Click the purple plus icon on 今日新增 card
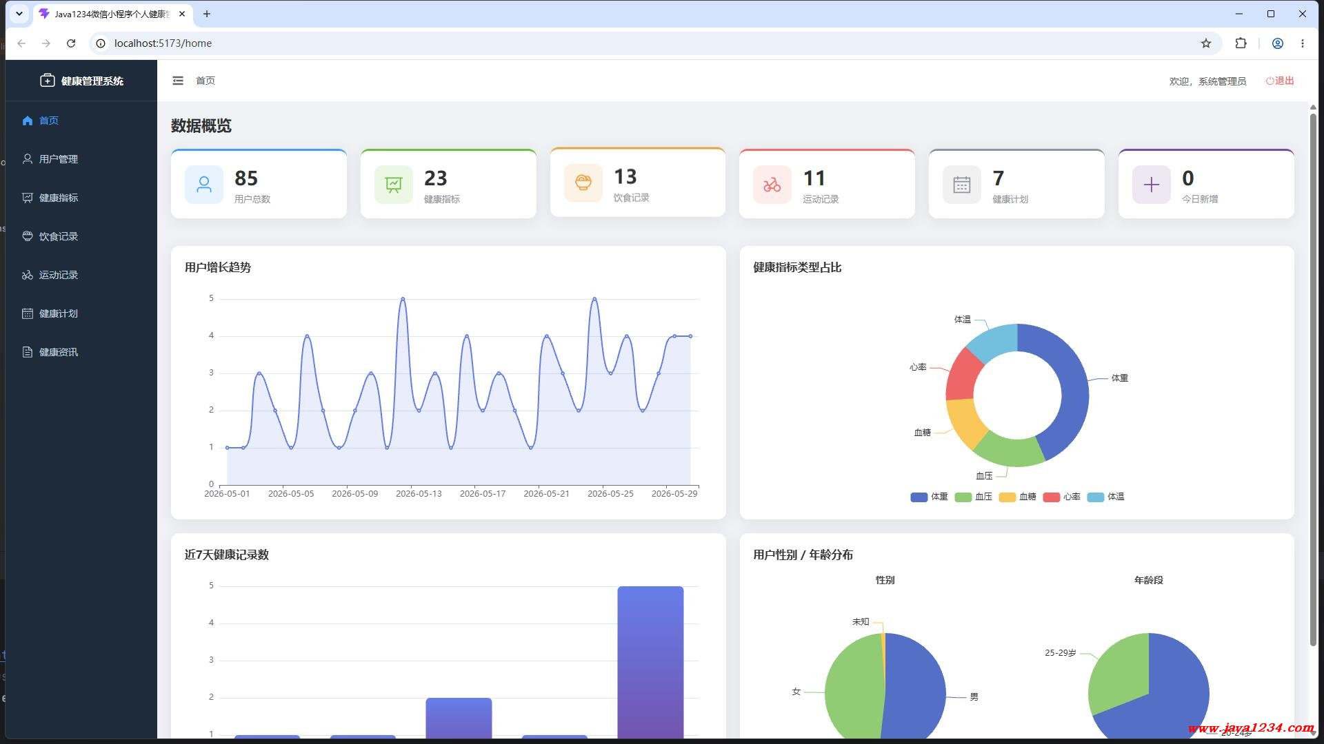This screenshot has width=1324, height=744. (1152, 185)
